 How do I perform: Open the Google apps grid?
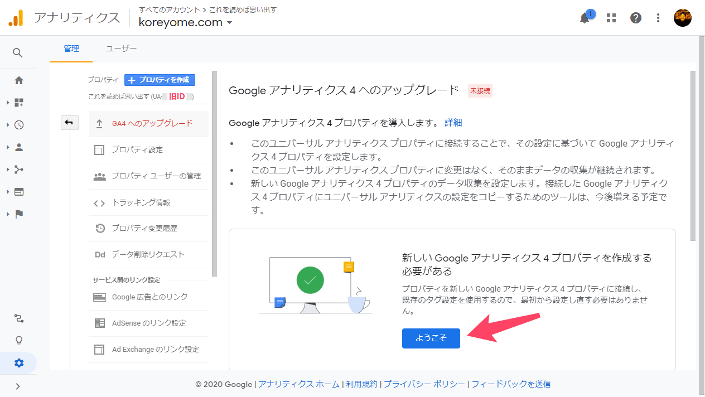pyautogui.click(x=611, y=18)
